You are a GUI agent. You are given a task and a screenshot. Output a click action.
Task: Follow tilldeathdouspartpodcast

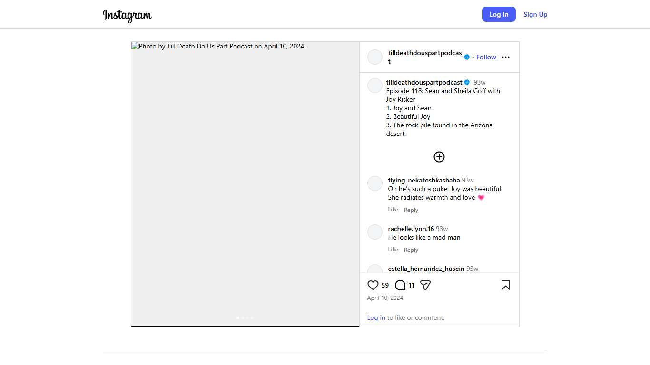[x=486, y=57]
